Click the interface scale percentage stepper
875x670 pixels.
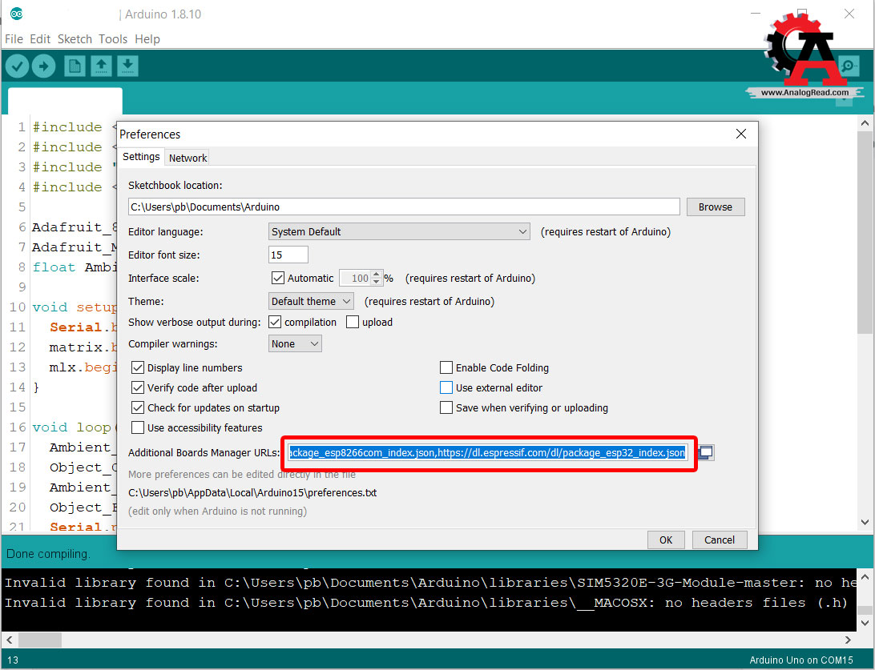pos(377,278)
